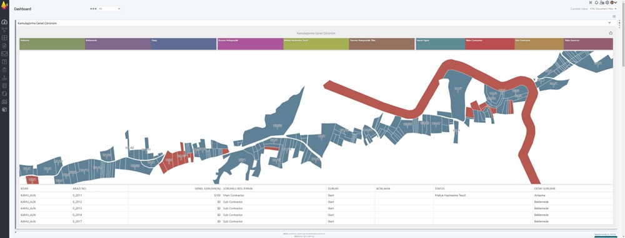Open the 3D cube package icon in sidebar
This screenshot has height=238, width=625.
[x=4, y=109]
